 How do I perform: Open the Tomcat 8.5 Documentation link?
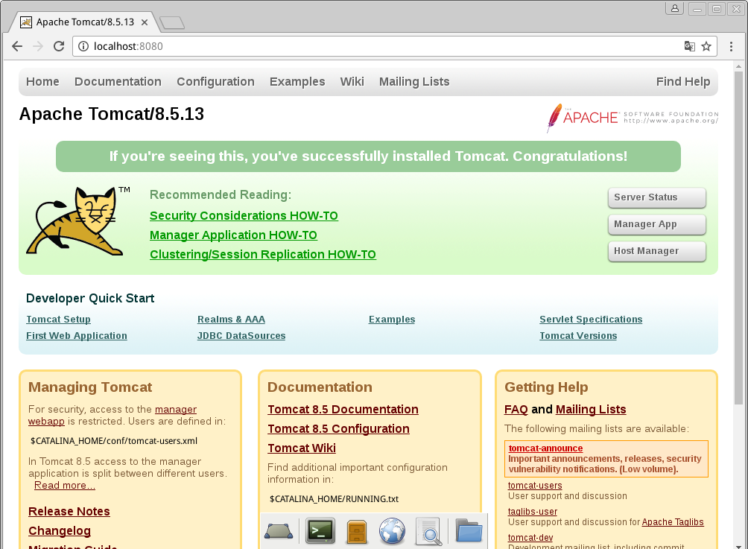[x=343, y=409]
